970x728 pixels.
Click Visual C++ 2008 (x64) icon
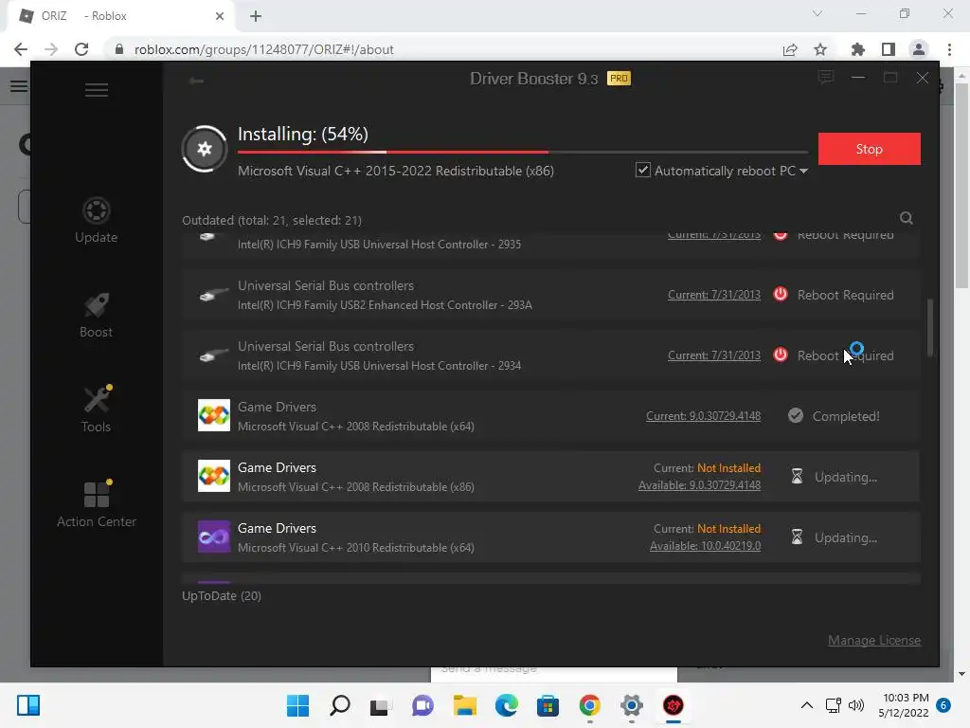pos(214,415)
